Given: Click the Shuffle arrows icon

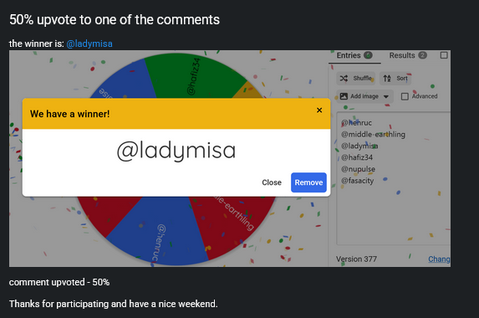Looking at the screenshot, I should coord(344,79).
